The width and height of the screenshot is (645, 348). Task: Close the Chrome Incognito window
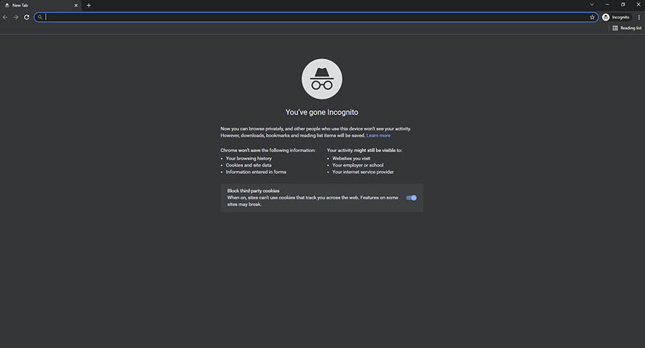[x=638, y=4]
